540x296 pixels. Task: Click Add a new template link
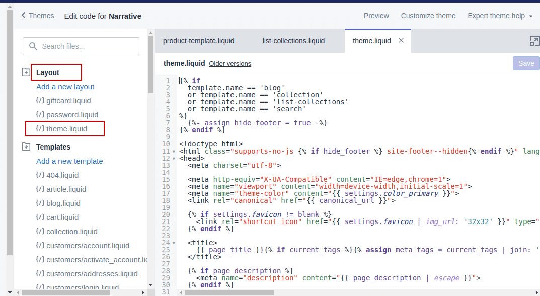[x=69, y=161]
